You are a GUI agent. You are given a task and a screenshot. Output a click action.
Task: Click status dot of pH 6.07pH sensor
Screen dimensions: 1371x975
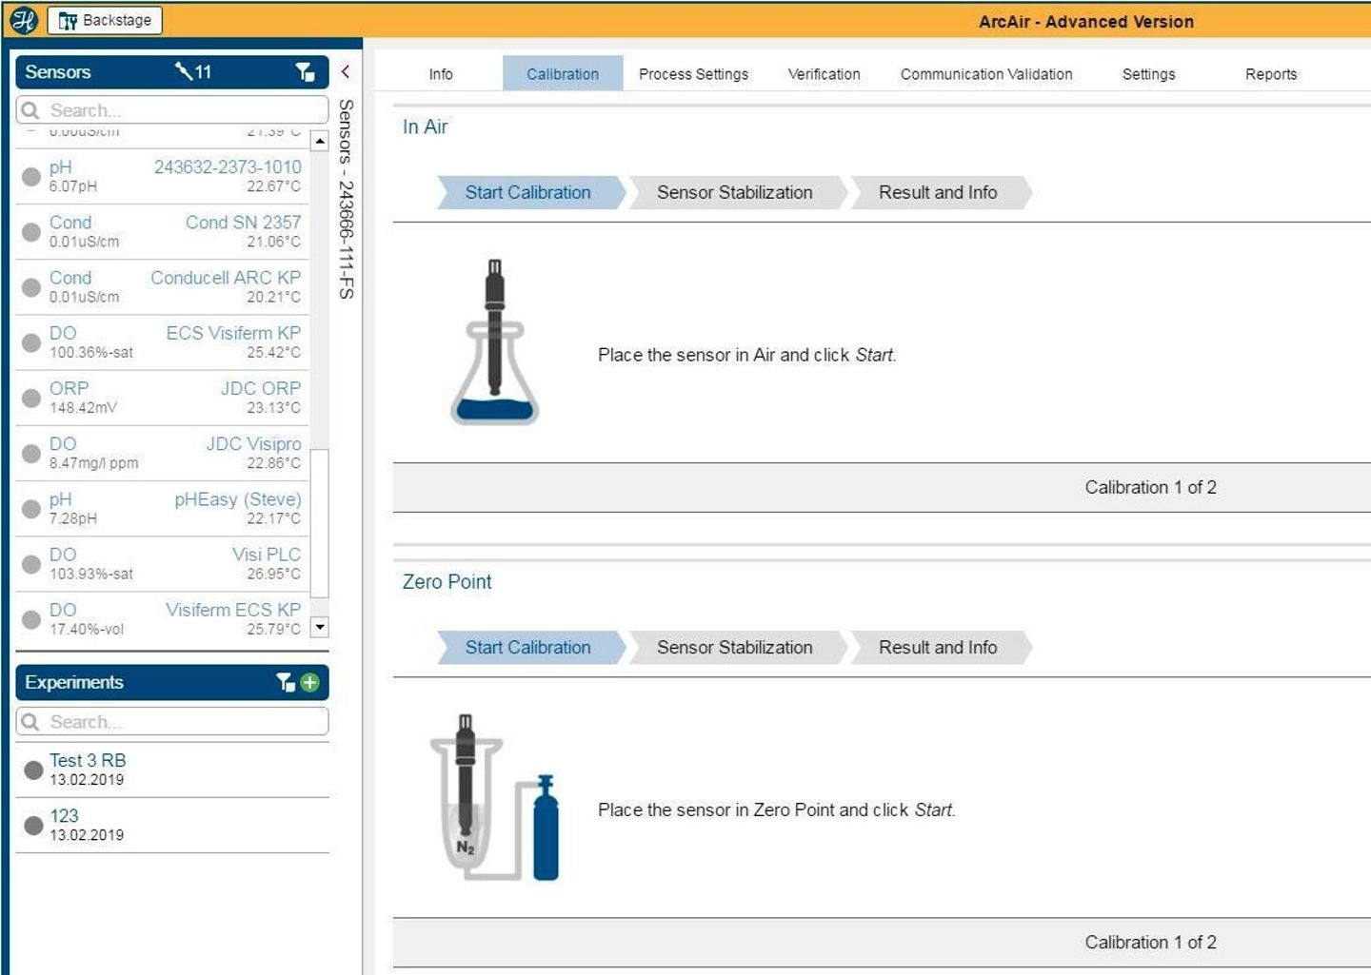pos(31,176)
